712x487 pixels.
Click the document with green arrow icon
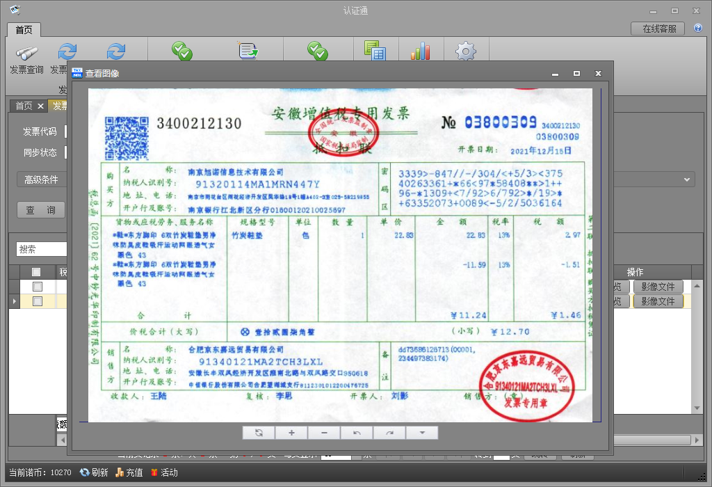(x=248, y=51)
